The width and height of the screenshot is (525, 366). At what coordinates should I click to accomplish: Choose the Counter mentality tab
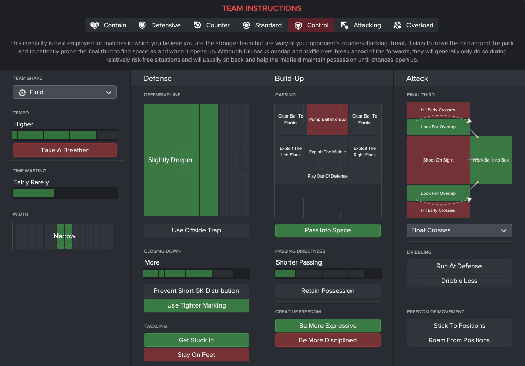coord(212,25)
